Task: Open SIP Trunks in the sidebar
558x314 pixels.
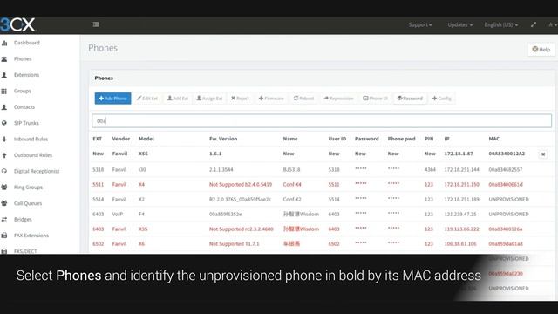Action: (26, 123)
